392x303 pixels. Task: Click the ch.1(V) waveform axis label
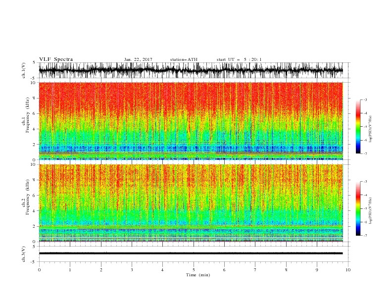(24, 70)
